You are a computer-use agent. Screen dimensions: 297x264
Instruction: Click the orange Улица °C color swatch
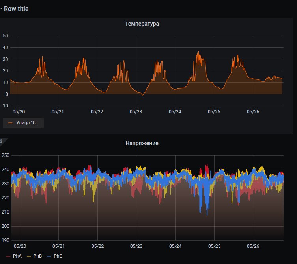10,123
